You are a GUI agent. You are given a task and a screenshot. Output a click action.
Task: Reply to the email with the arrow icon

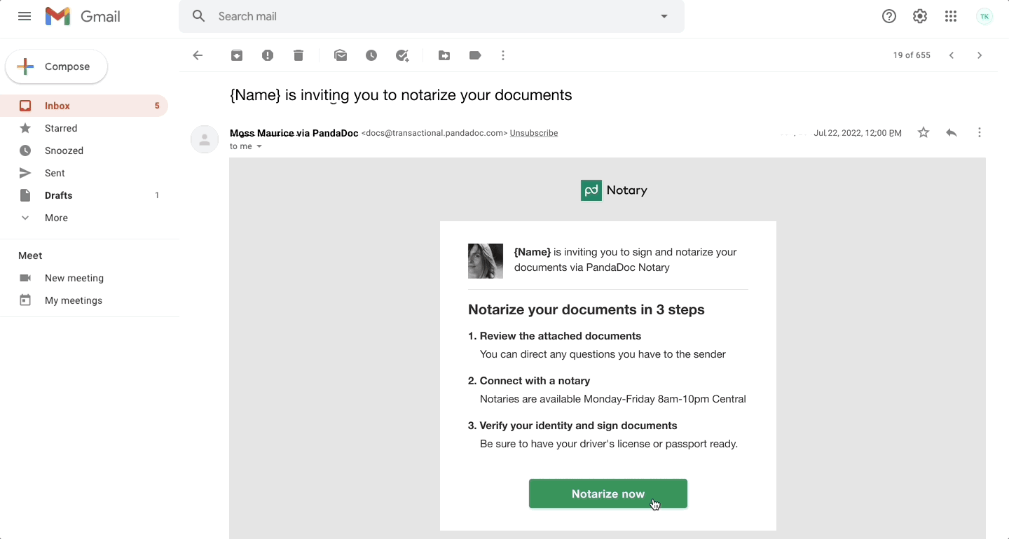click(951, 133)
